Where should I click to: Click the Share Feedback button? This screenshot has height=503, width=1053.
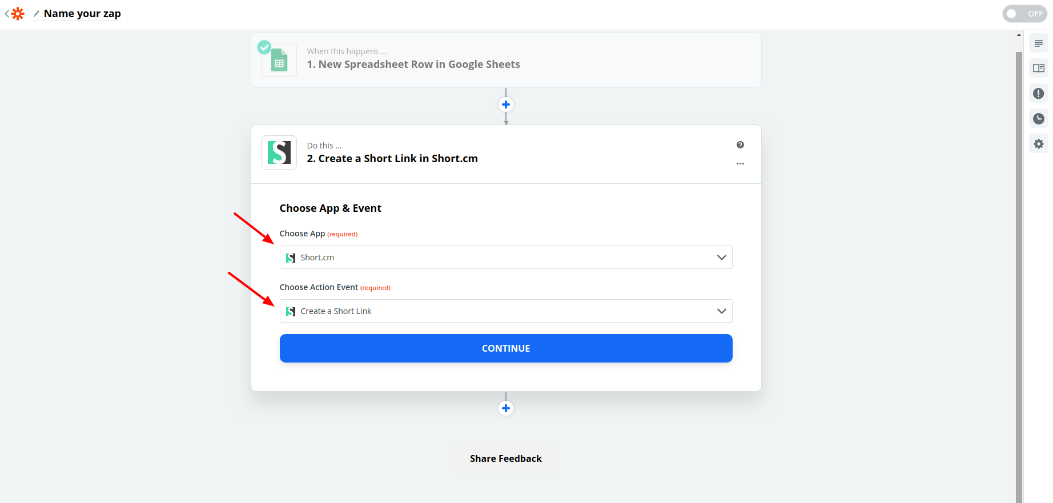click(506, 458)
